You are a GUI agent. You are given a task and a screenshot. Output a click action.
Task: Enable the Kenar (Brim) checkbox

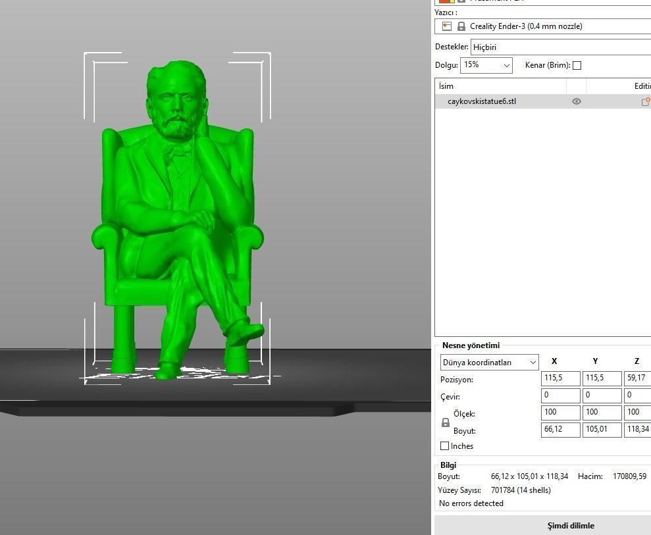pyautogui.click(x=577, y=65)
